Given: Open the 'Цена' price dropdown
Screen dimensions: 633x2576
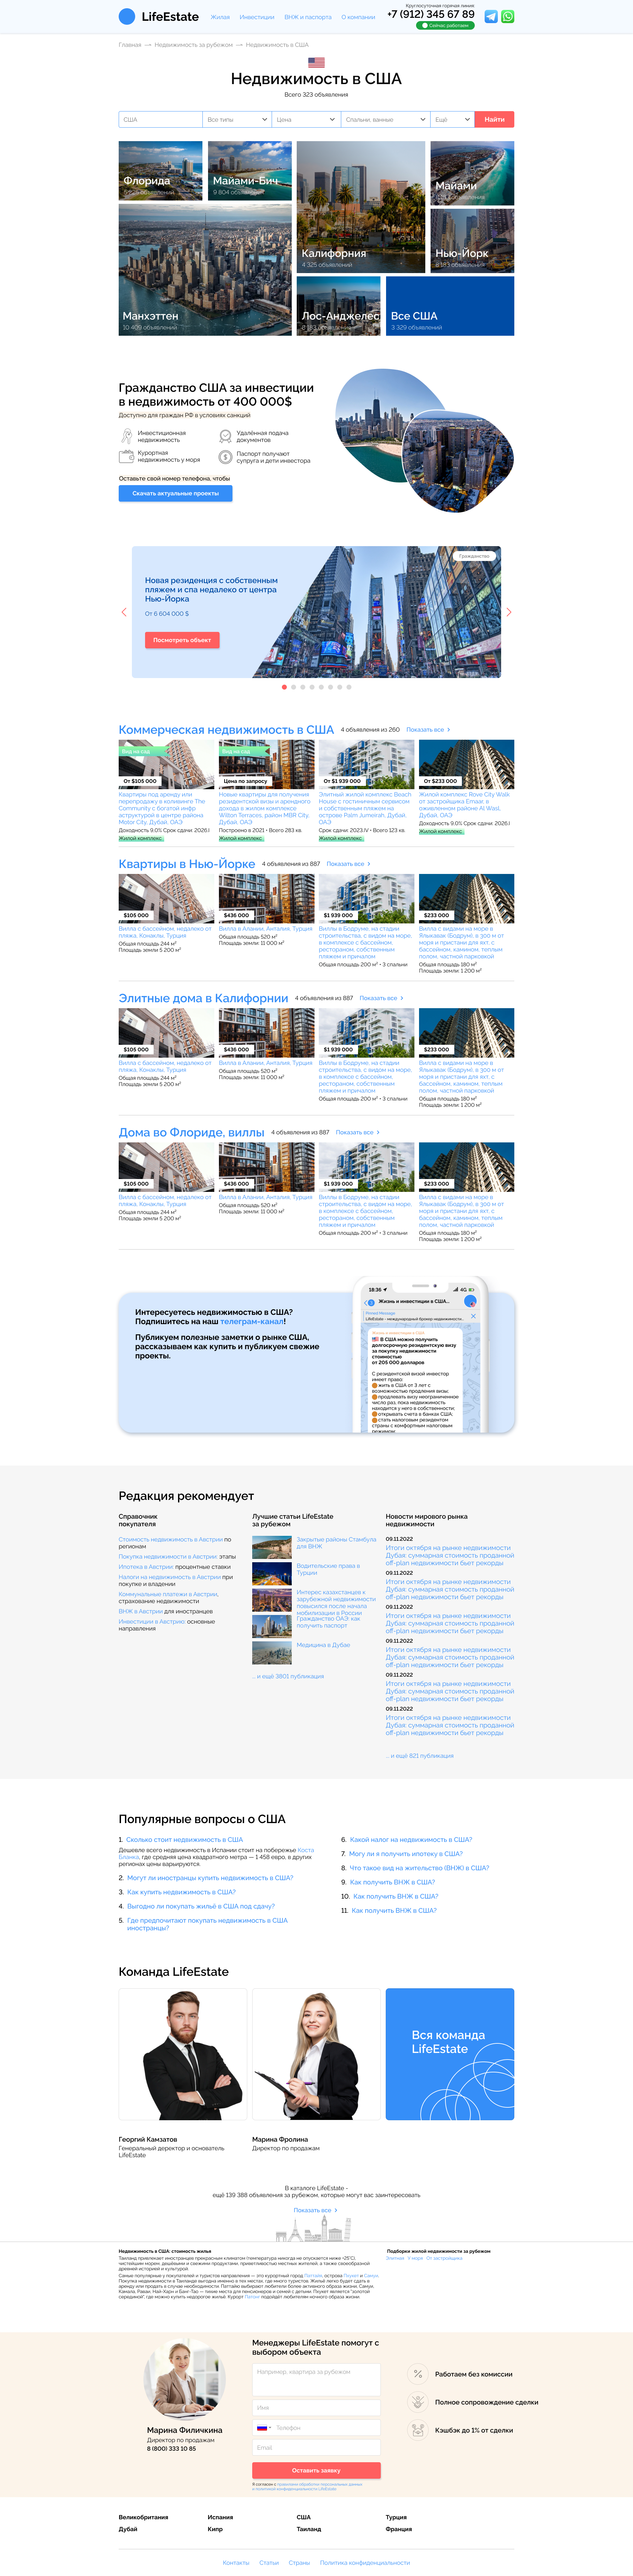Looking at the screenshot, I should point(306,119).
